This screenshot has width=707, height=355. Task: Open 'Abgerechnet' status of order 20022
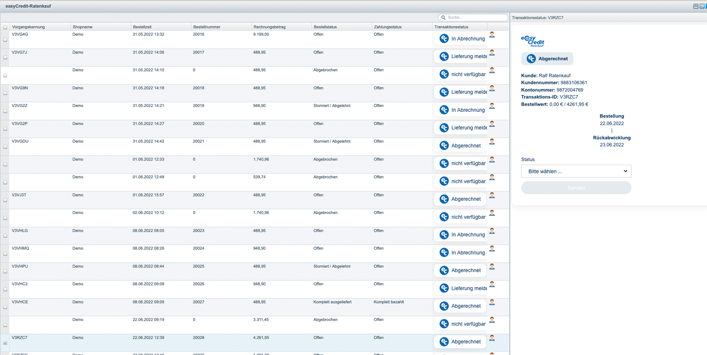click(x=460, y=199)
